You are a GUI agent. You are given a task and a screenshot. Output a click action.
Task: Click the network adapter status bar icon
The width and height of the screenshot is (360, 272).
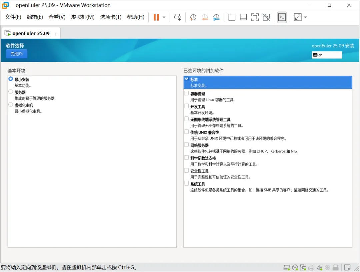(x=303, y=268)
